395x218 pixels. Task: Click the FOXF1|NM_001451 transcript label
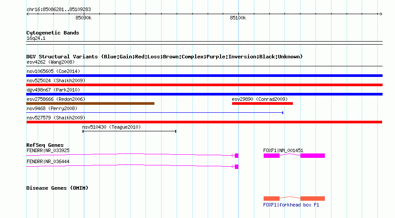coord(283,150)
